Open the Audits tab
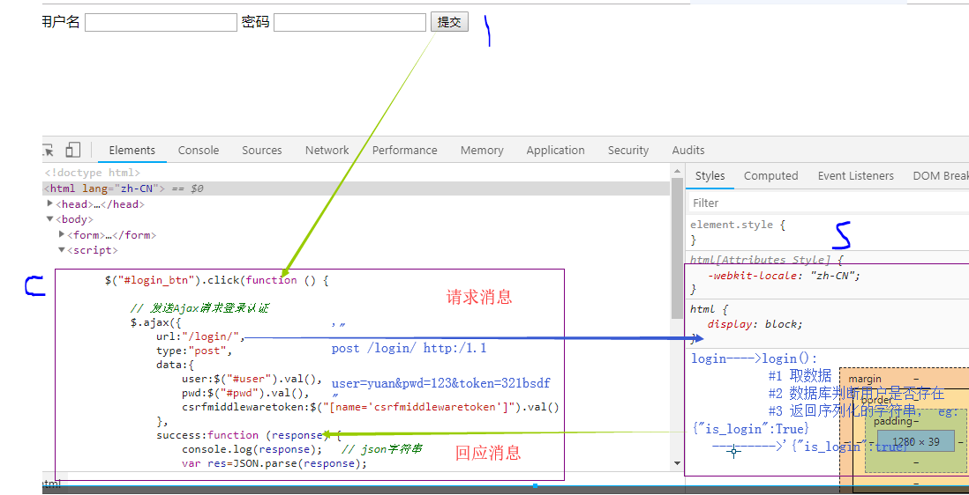 688,151
